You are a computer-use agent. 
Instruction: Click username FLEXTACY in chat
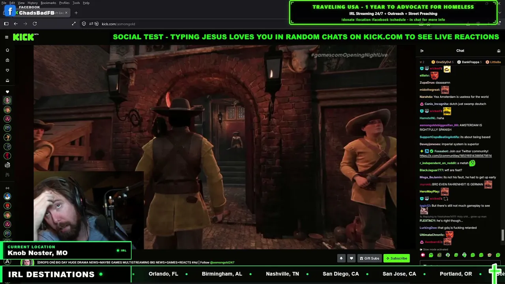tap(428, 220)
